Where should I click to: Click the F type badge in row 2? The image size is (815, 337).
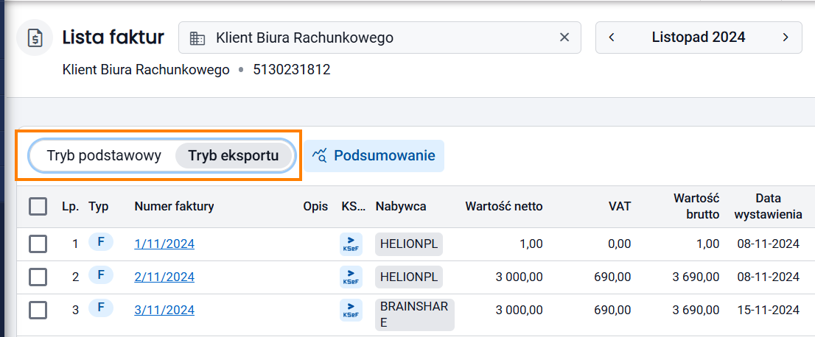tap(101, 274)
